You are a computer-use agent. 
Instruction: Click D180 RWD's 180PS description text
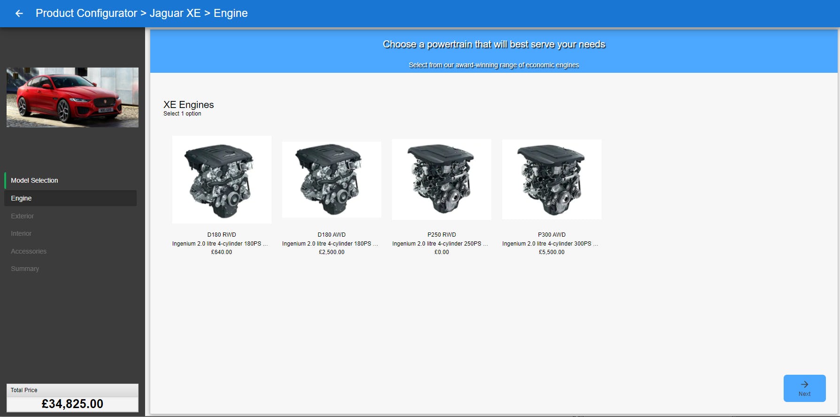pyautogui.click(x=220, y=244)
